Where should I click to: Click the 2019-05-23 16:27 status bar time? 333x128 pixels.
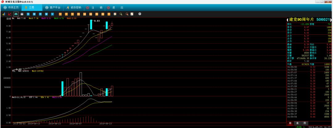320,127
